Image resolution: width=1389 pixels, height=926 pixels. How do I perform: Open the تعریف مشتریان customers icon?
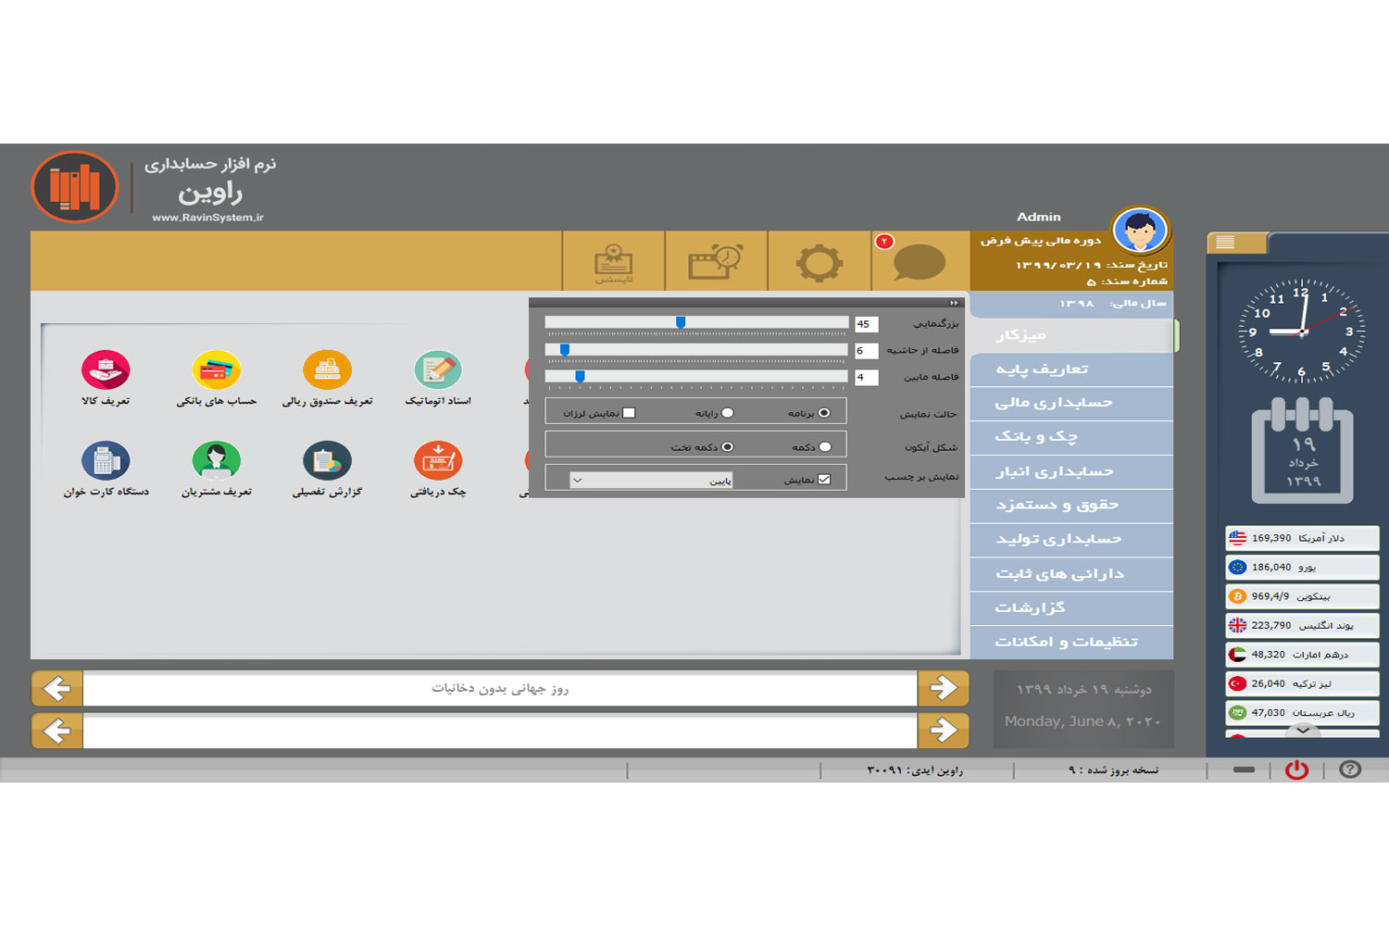tap(216, 461)
